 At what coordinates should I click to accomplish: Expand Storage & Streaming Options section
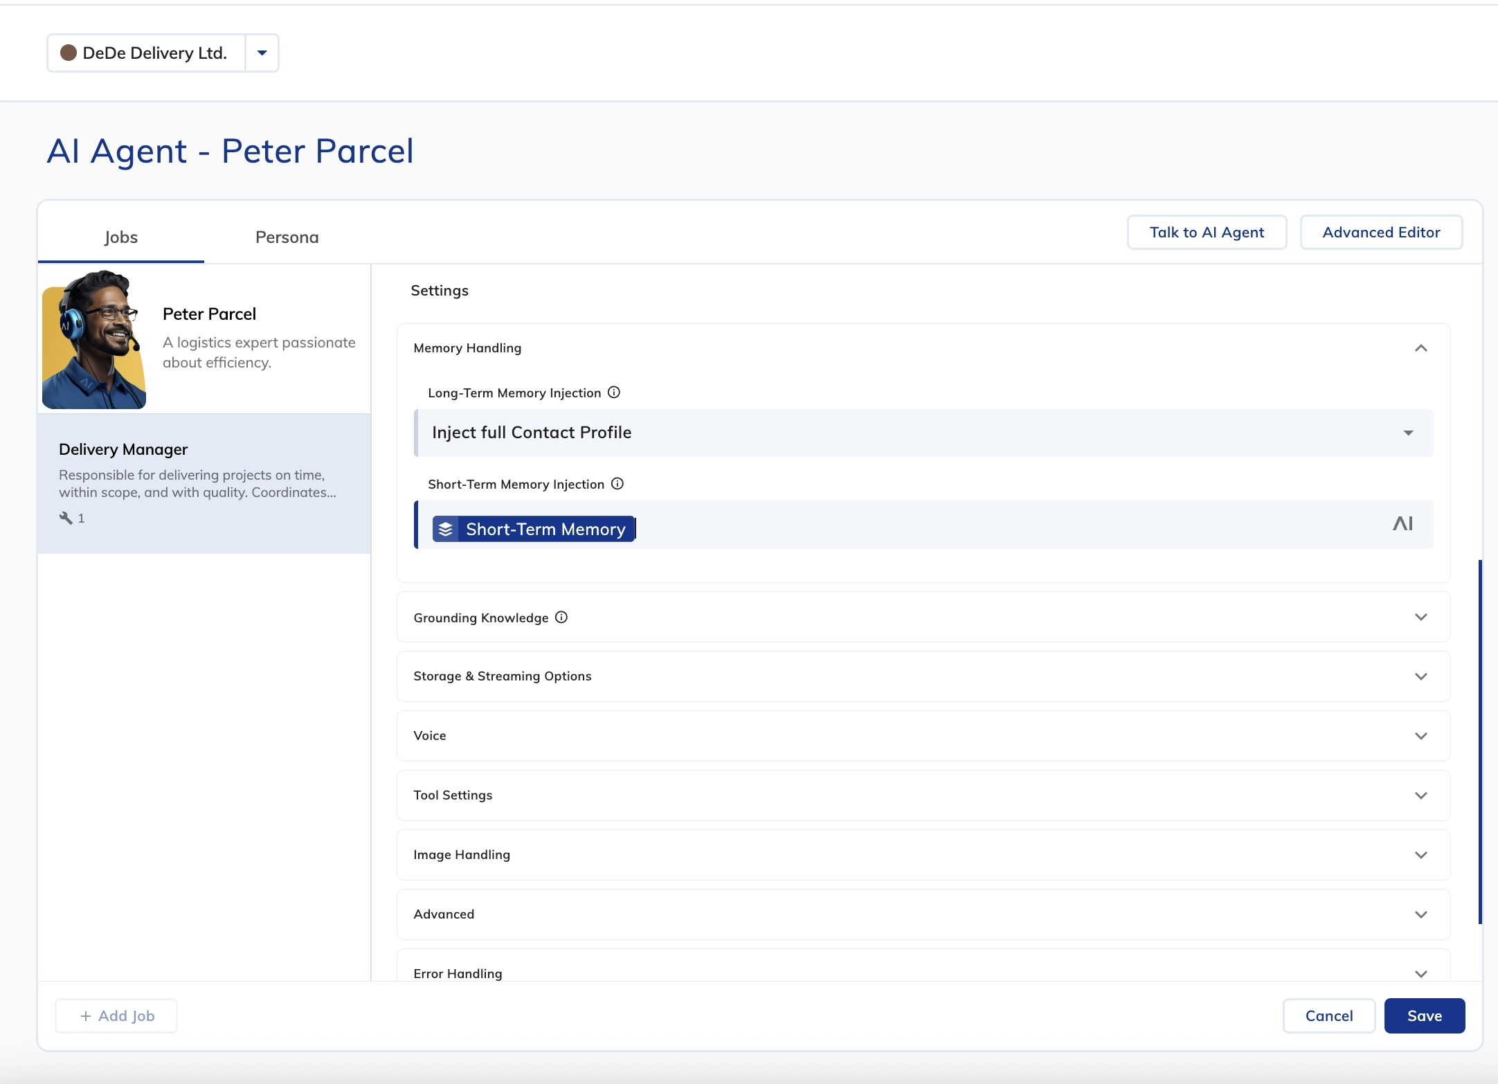1420,676
